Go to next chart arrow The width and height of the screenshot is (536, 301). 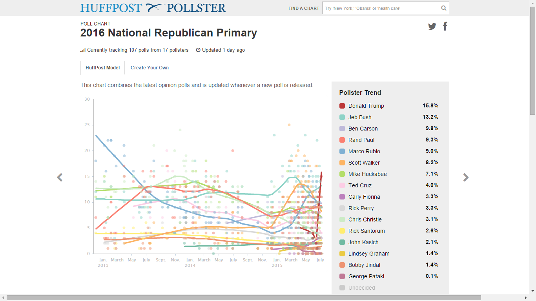[466, 178]
